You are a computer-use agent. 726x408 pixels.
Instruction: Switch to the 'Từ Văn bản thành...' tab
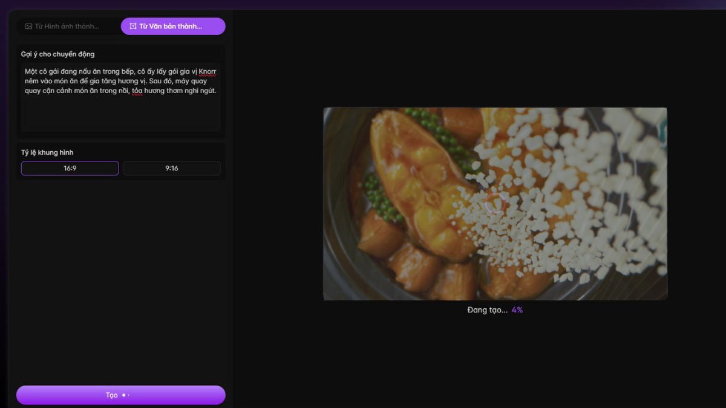[172, 26]
